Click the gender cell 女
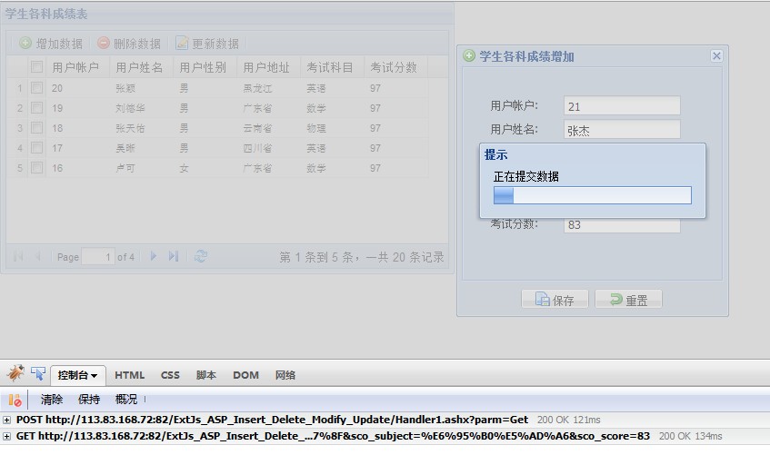Screen dimensions: 770x455 tap(184, 168)
